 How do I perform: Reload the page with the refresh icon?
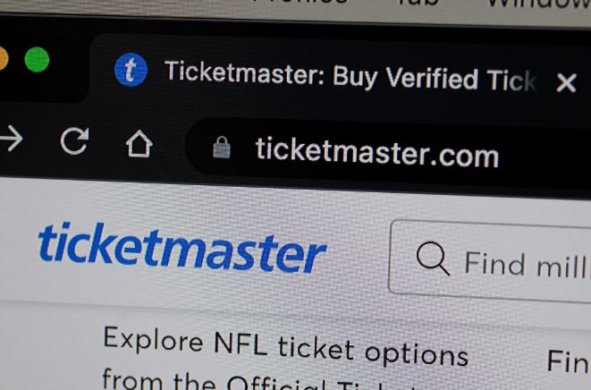(74, 140)
